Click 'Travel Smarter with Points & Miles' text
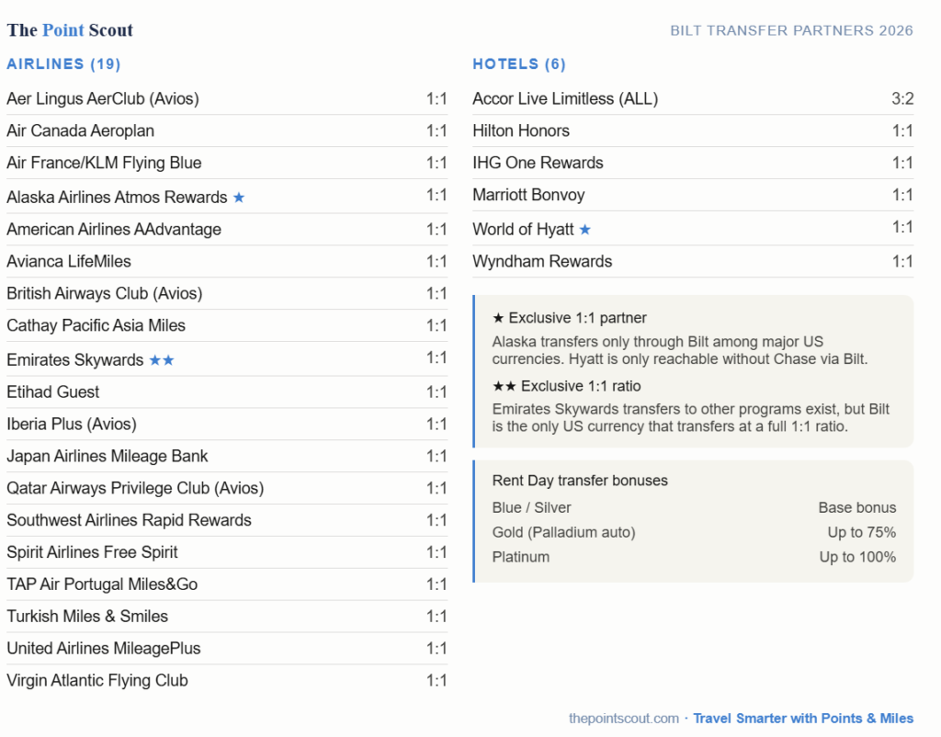941x737 pixels. point(803,719)
